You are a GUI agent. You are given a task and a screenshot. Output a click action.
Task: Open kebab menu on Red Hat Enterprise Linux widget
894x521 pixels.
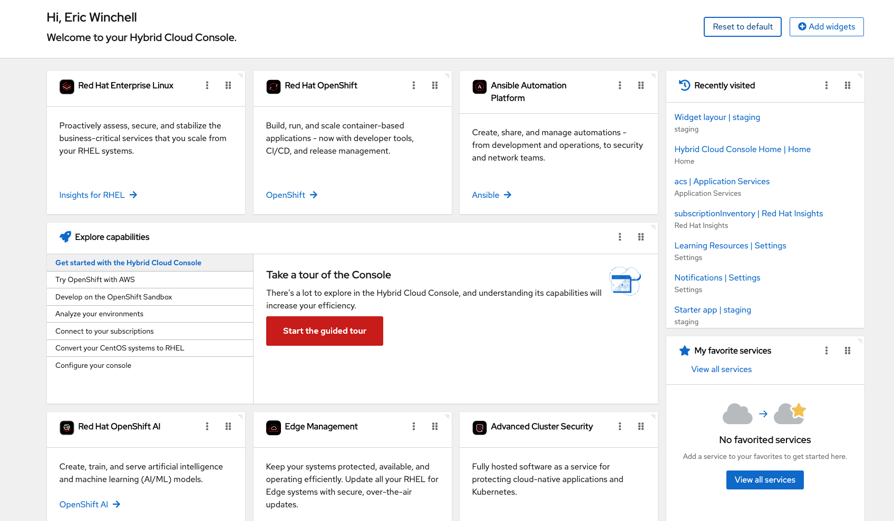point(207,85)
